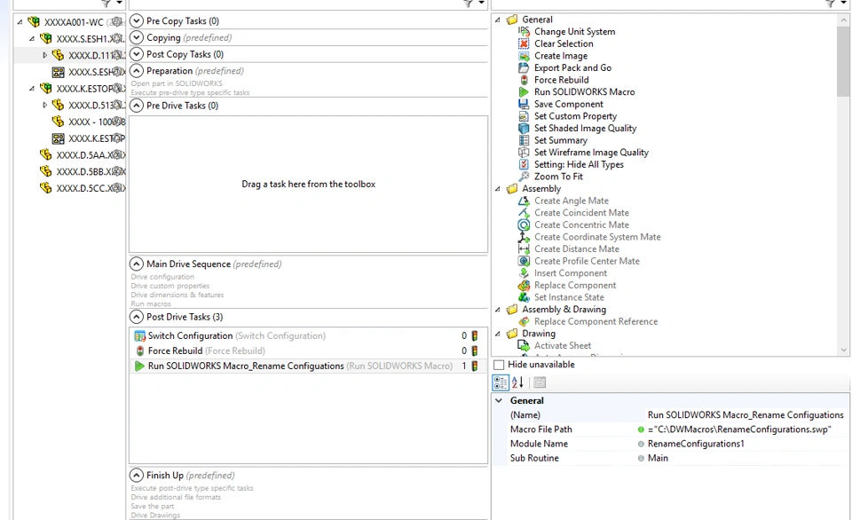Select Create Coincident Mate icon
This screenshot has height=520, width=852.
click(x=524, y=212)
